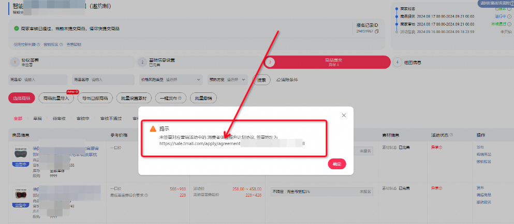Open the 预热方案 dropdown
514x224 pixels.
pos(228,80)
